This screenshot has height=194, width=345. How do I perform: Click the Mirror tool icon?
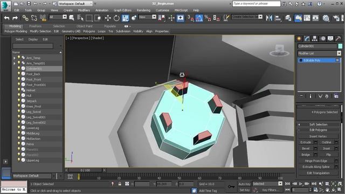(269, 18)
